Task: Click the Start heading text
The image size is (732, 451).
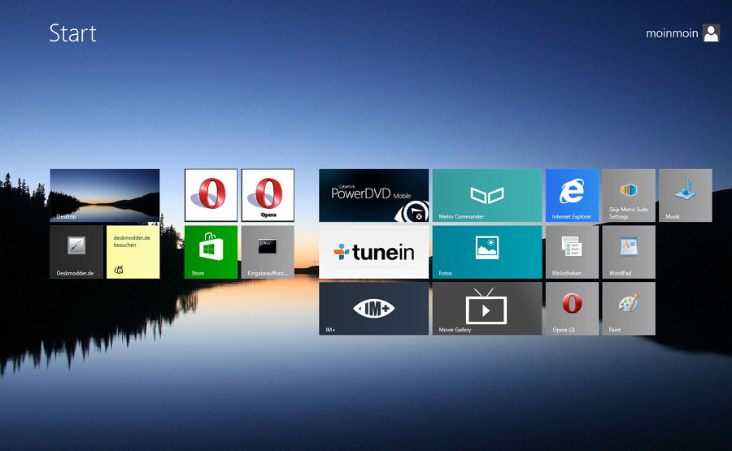Action: point(73,33)
